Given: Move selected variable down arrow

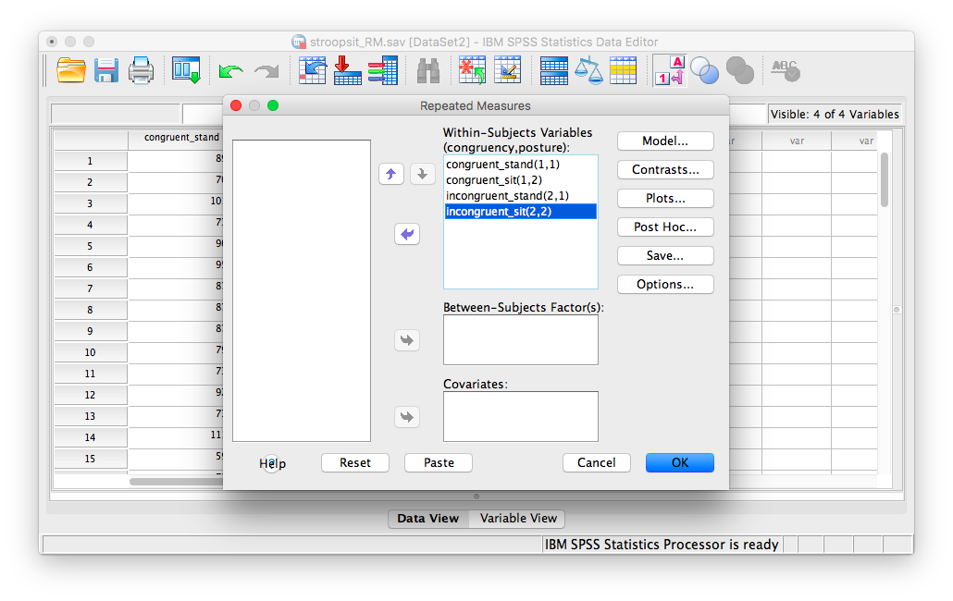Looking at the screenshot, I should (423, 174).
